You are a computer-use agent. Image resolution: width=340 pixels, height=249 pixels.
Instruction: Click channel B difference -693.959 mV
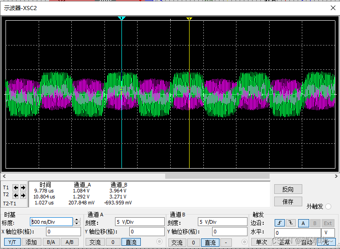point(118,203)
